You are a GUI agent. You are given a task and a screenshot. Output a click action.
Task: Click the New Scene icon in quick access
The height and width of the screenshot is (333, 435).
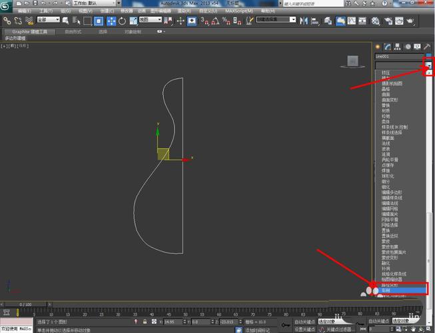tap(19, 3)
